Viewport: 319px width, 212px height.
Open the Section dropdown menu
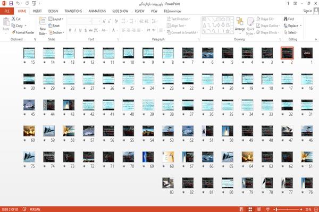[56, 32]
